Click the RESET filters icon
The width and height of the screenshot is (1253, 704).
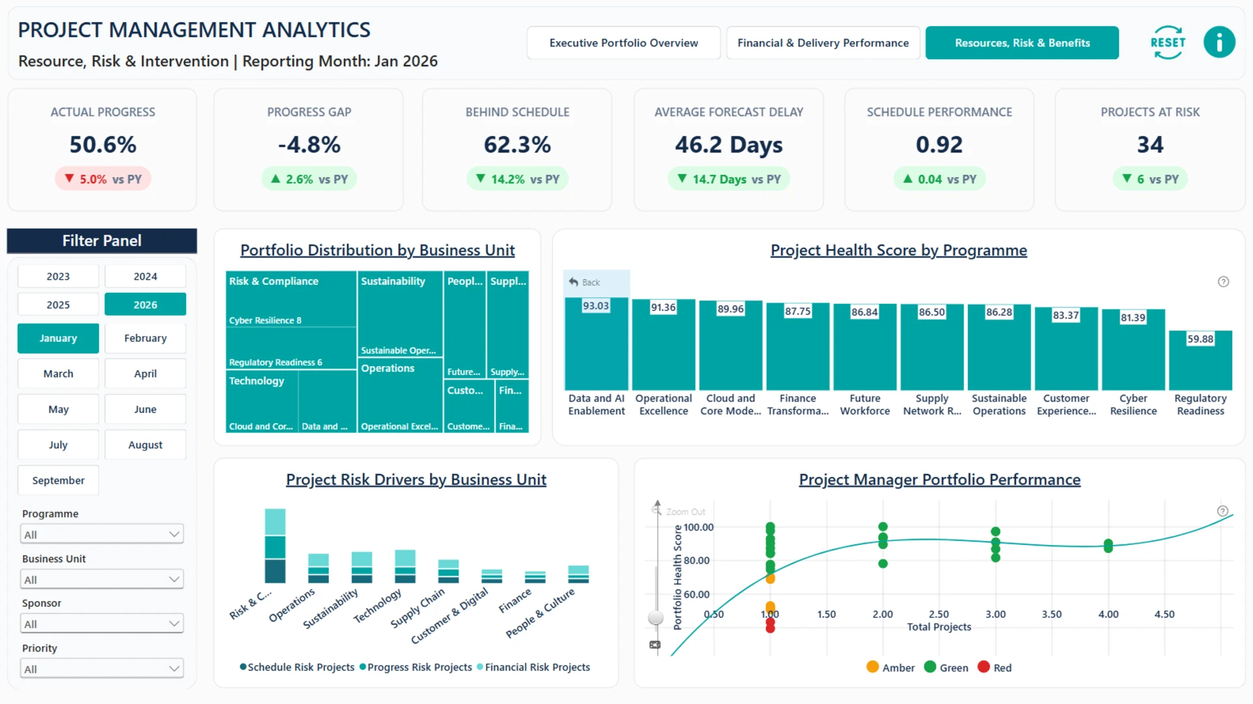point(1168,42)
